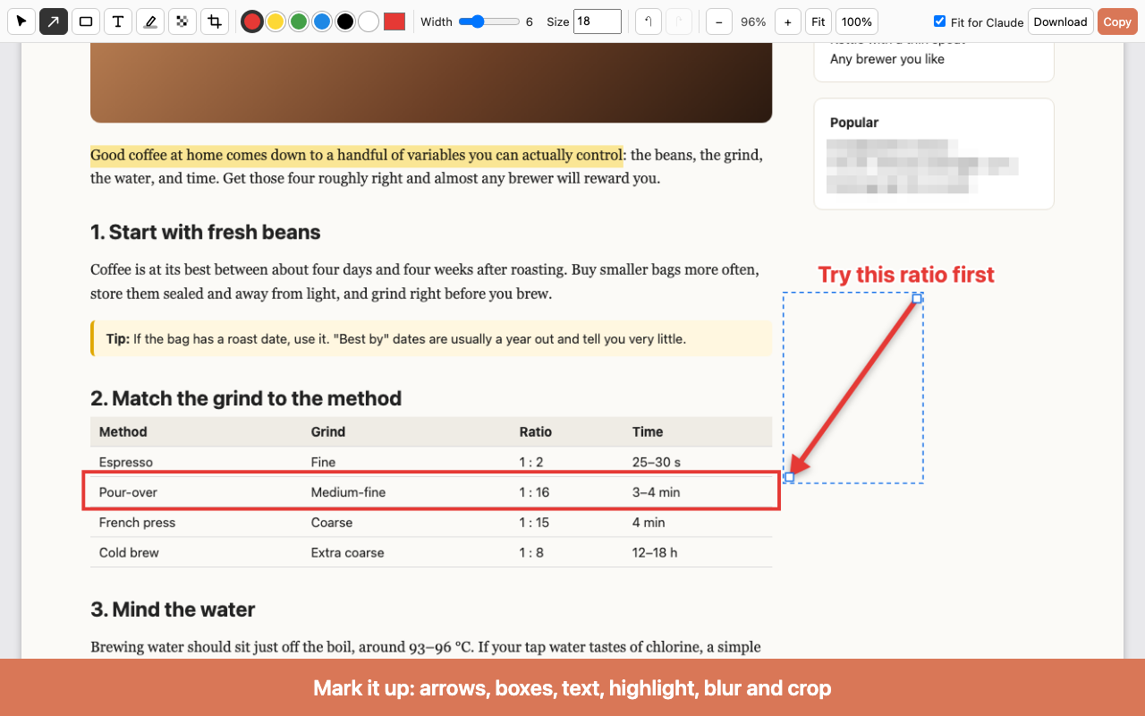Pick the black color swatch
The height and width of the screenshot is (716, 1145).
(345, 21)
